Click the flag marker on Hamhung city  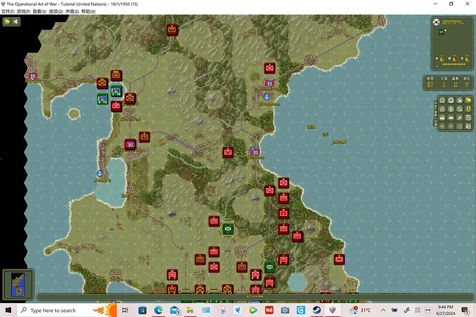[269, 83]
